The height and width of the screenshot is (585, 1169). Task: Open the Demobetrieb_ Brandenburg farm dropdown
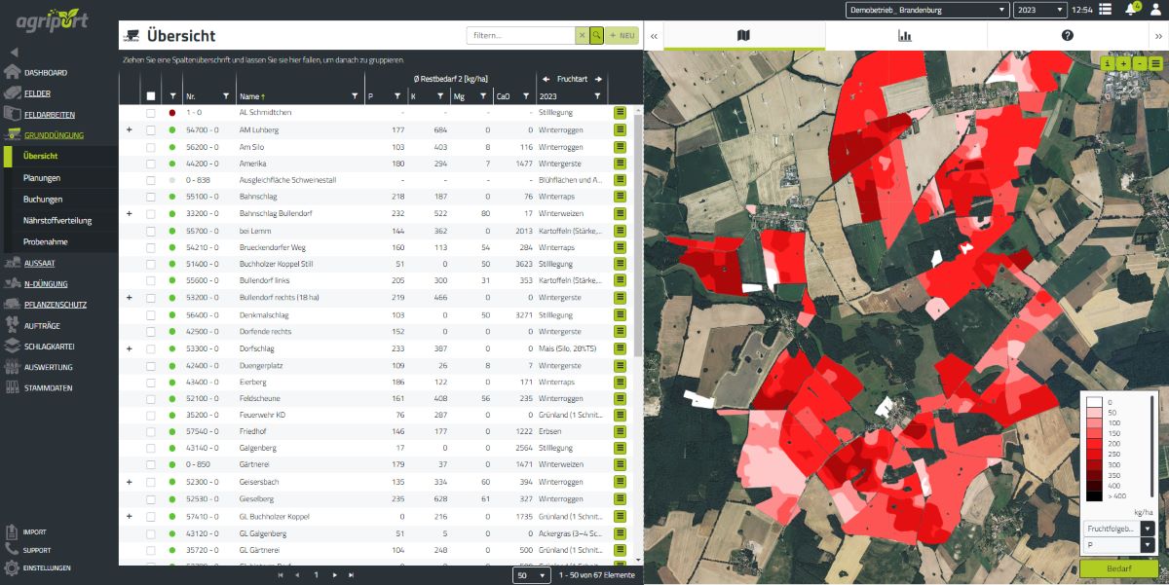(925, 10)
